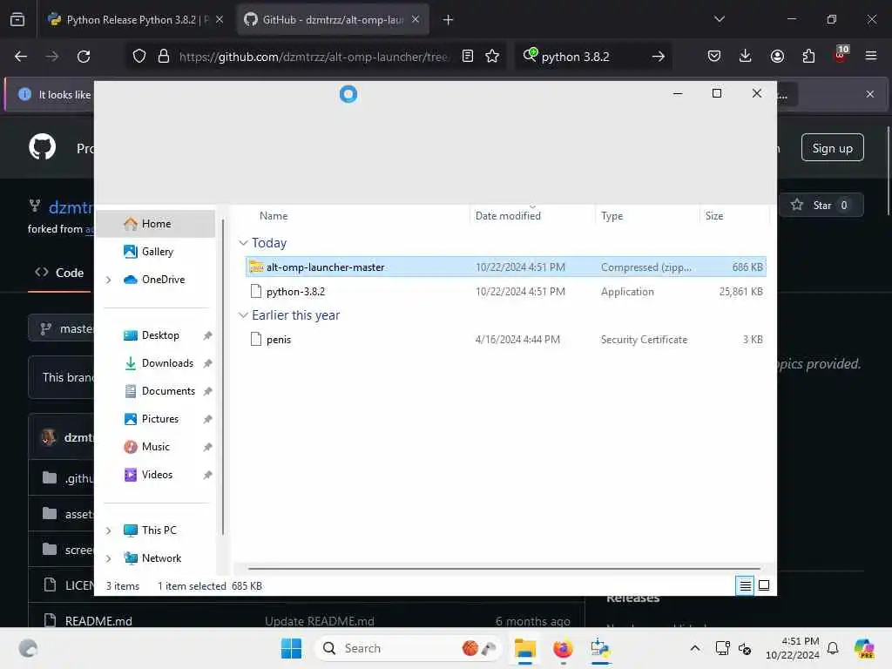
Task: Reload the GitHub page
Action: click(84, 57)
